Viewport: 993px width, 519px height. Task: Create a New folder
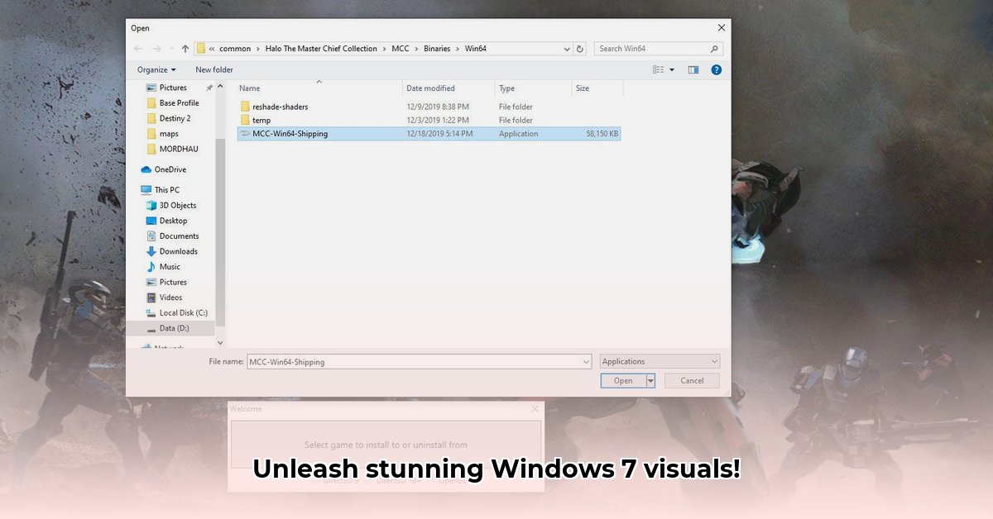tap(213, 69)
